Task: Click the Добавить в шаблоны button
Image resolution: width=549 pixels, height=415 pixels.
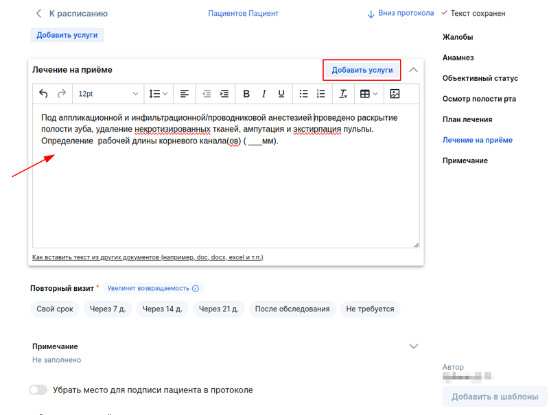Action: click(x=495, y=396)
